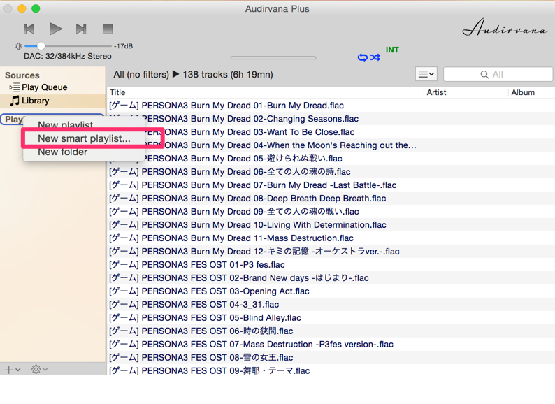This screenshot has height=404, width=555.
Task: Select Library in the sidebar
Action: (52, 101)
